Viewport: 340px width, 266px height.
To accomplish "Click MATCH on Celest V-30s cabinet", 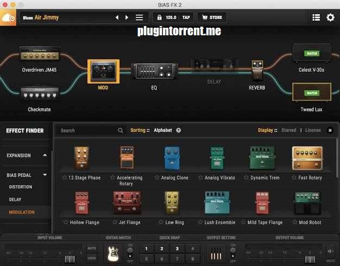I will (312, 54).
